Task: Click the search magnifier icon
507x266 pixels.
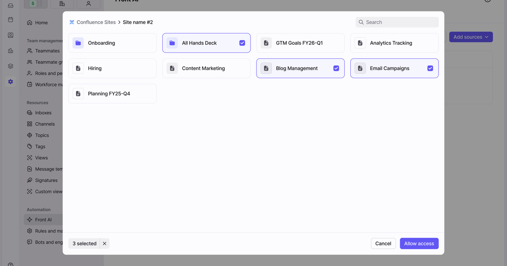Action: coord(361,22)
